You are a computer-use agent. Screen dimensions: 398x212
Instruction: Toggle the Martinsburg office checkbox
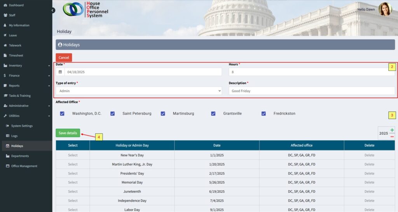[x=163, y=114]
